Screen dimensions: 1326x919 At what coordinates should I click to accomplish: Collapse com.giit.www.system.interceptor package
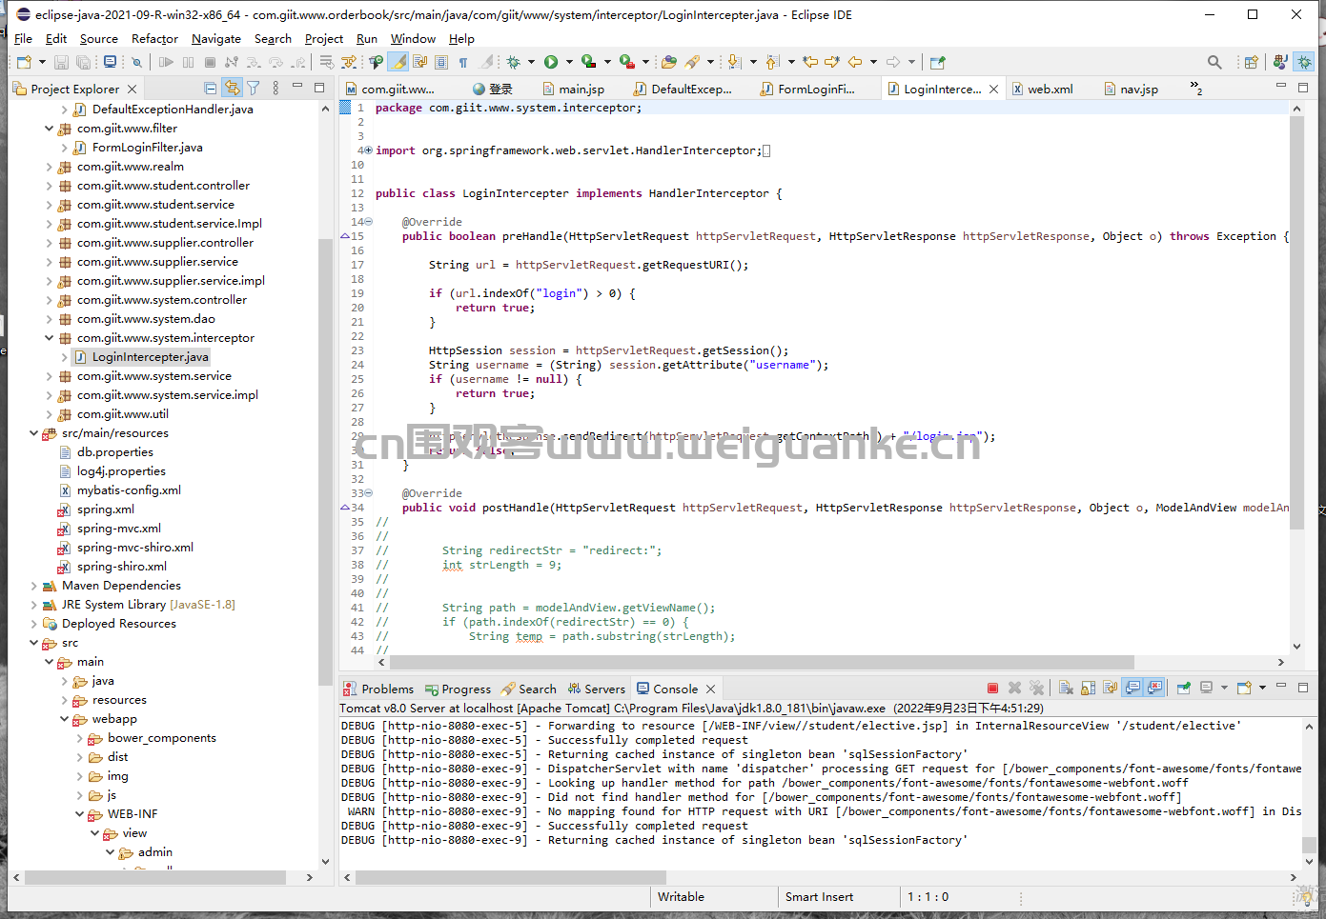point(49,337)
